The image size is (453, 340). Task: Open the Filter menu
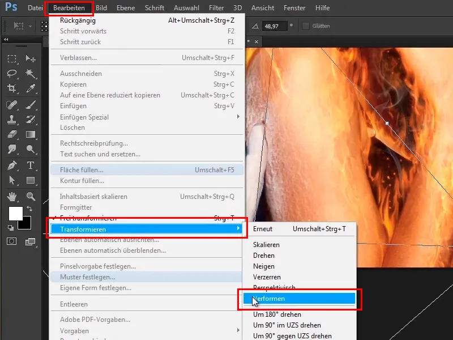[216, 8]
